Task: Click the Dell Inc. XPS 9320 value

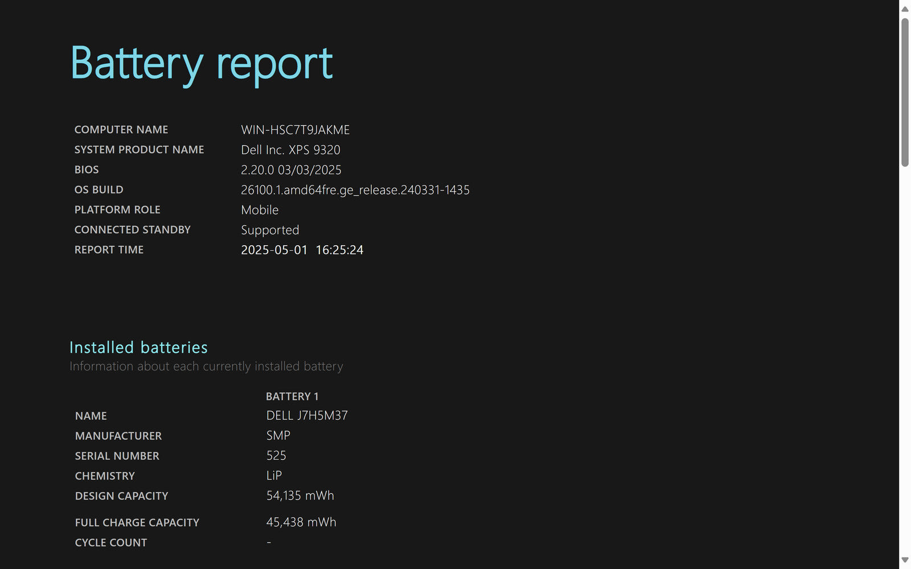Action: pos(290,150)
